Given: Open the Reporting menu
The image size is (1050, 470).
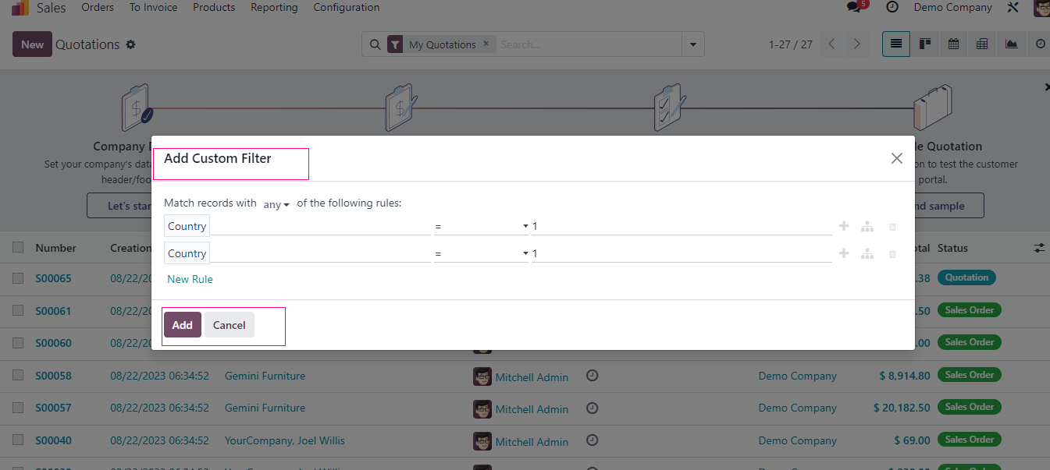Looking at the screenshot, I should (x=274, y=8).
